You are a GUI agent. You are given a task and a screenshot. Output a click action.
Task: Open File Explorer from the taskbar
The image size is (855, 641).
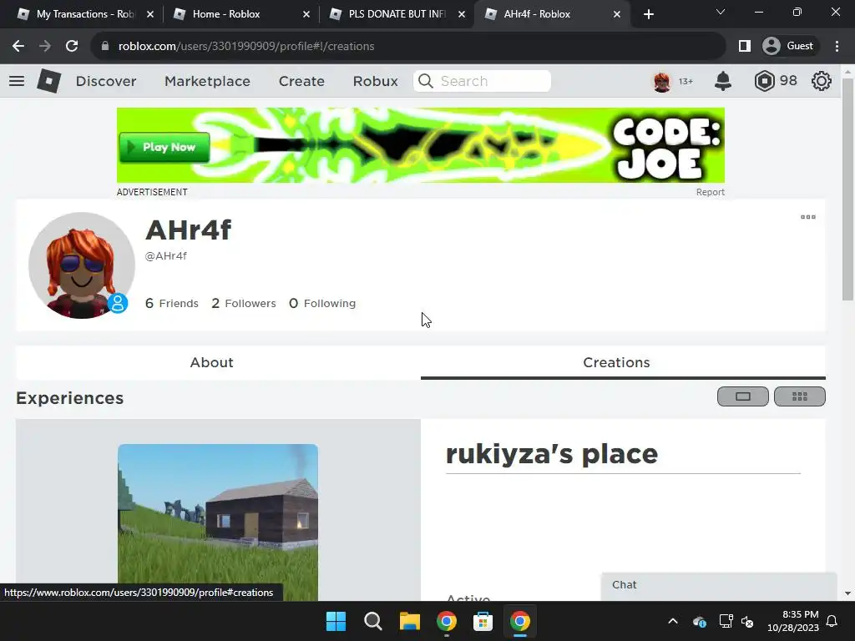409,621
